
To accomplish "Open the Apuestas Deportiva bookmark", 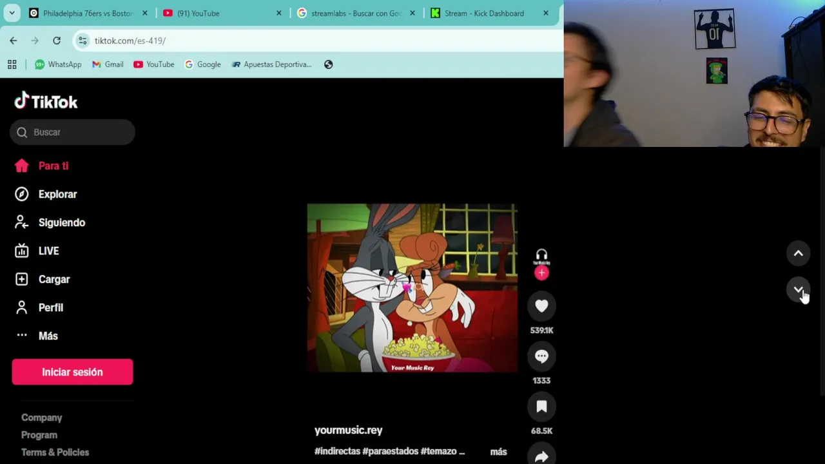I will (271, 64).
